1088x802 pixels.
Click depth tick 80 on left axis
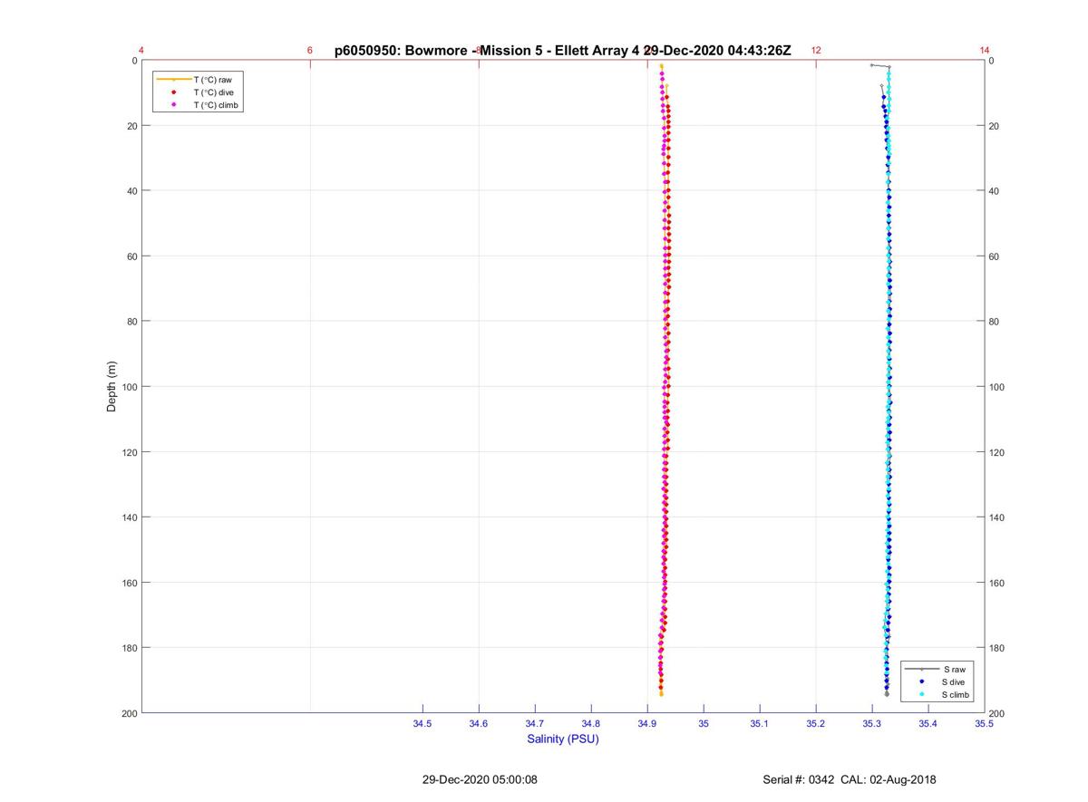pyautogui.click(x=131, y=322)
